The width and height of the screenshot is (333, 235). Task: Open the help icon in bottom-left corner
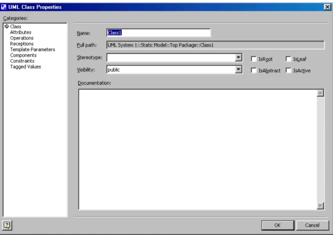pos(7,225)
